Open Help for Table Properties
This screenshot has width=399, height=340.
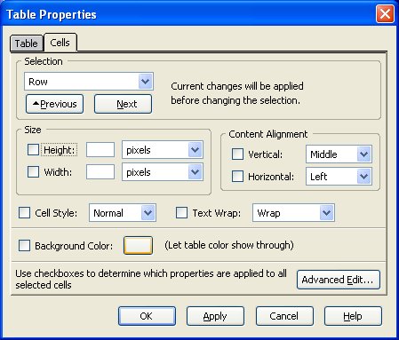click(353, 316)
